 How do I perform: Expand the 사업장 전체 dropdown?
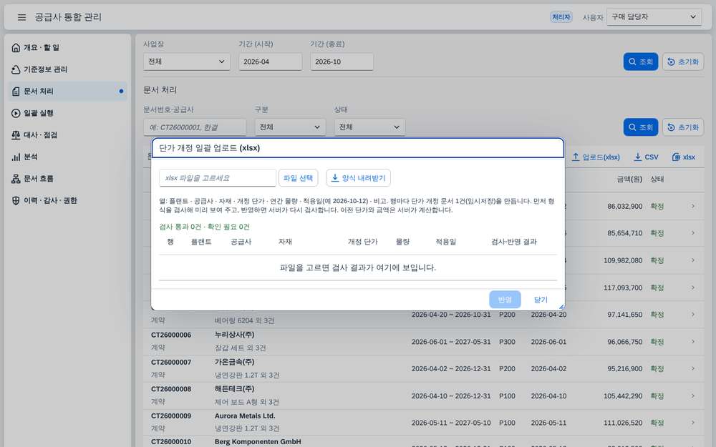point(187,62)
